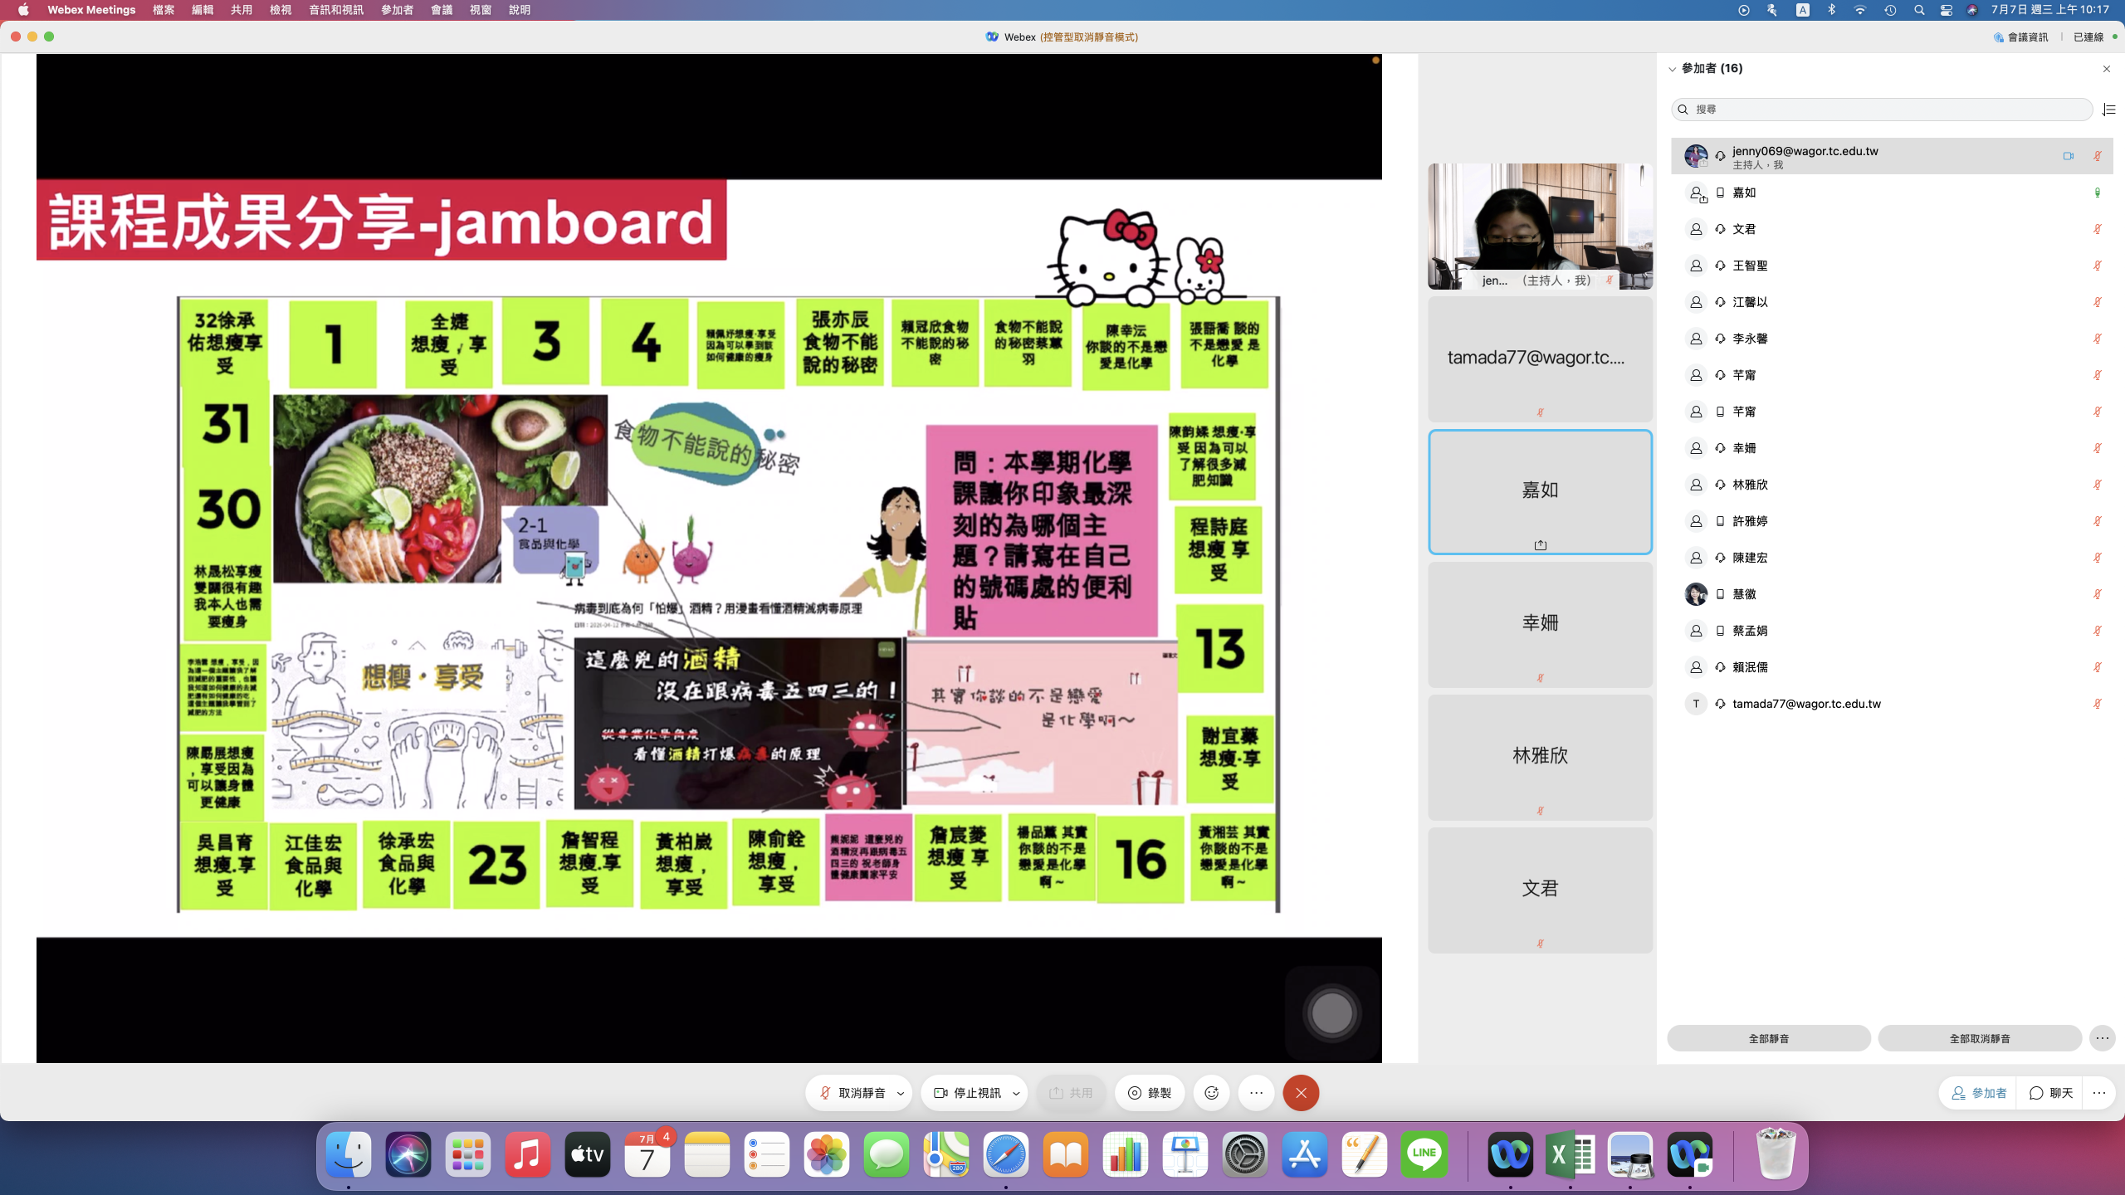This screenshot has height=1195, width=2125.
Task: Open the 會議 menu in menu bar
Action: pyautogui.click(x=441, y=10)
